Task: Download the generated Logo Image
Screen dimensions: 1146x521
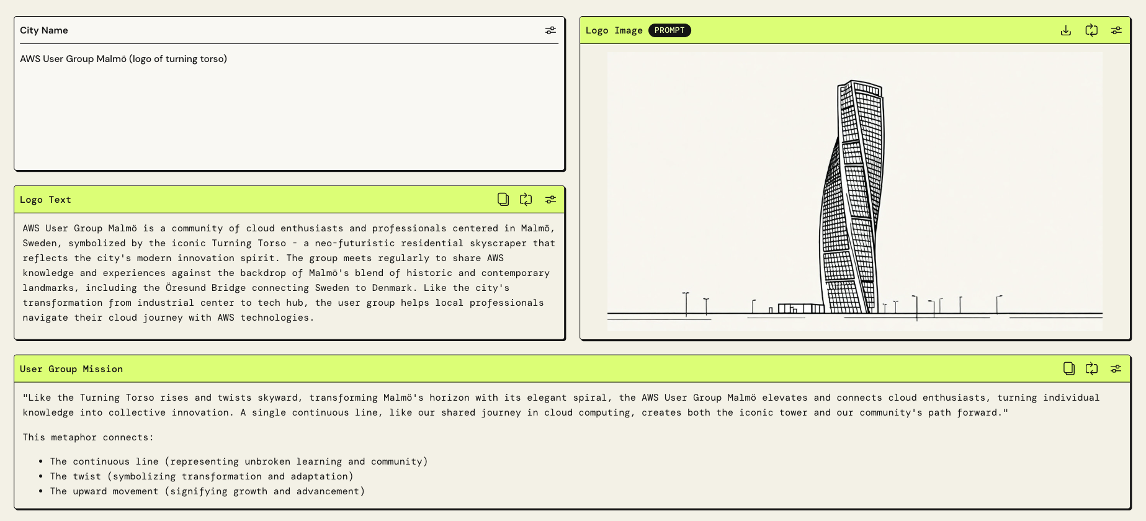Action: click(1066, 30)
